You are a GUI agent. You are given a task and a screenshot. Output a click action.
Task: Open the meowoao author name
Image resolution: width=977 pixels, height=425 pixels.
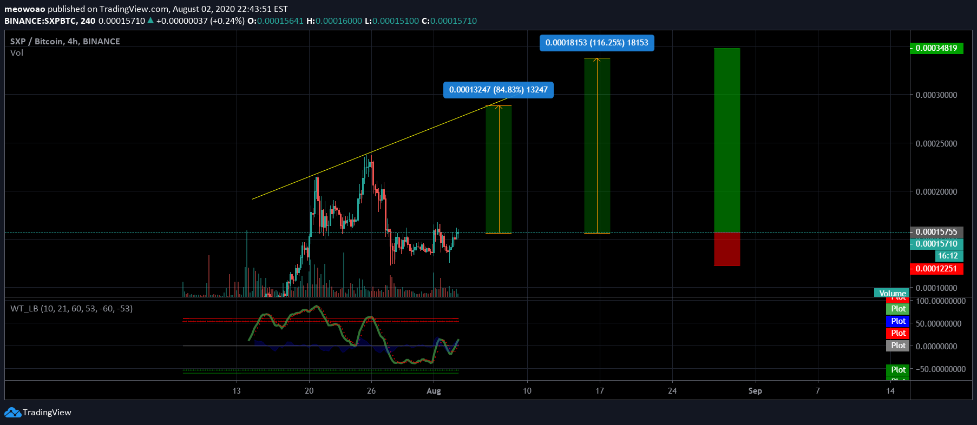(x=25, y=9)
